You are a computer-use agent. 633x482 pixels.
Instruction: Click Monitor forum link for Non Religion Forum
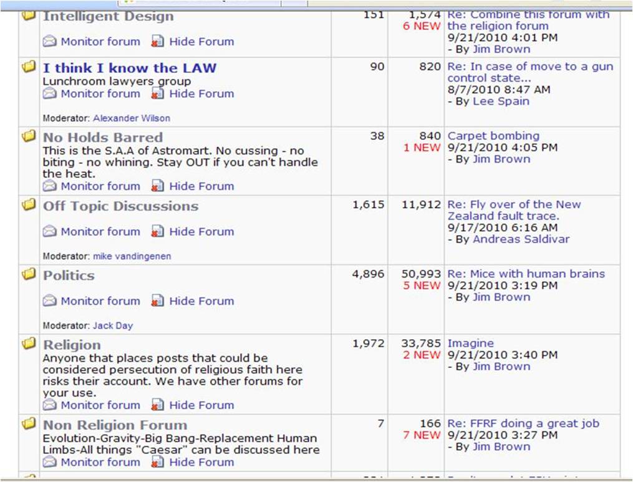(100, 462)
